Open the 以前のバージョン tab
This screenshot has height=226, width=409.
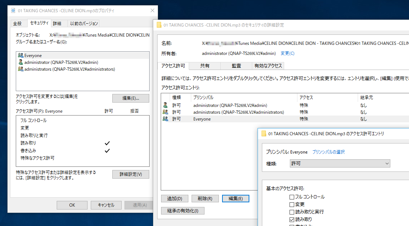click(84, 23)
